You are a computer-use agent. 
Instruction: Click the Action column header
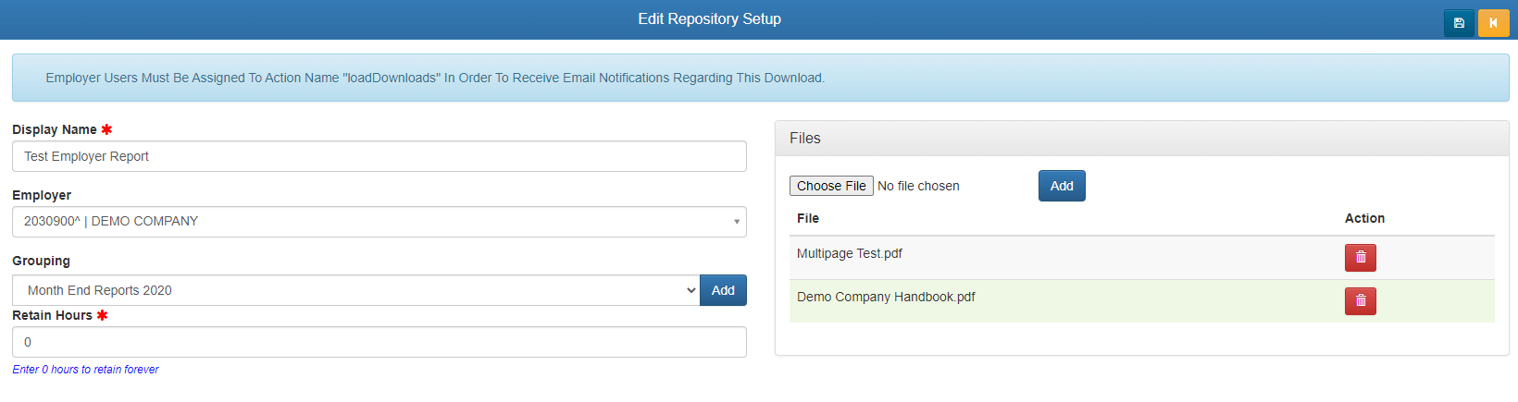[1364, 218]
